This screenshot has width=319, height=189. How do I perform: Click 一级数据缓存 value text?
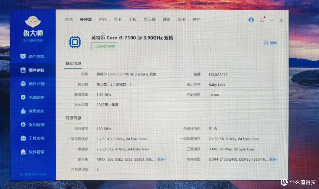234,139
